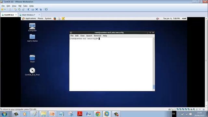208x117 pixels.
Task: Toggle the VMware library sidebar icon
Action: [x=29, y=9]
